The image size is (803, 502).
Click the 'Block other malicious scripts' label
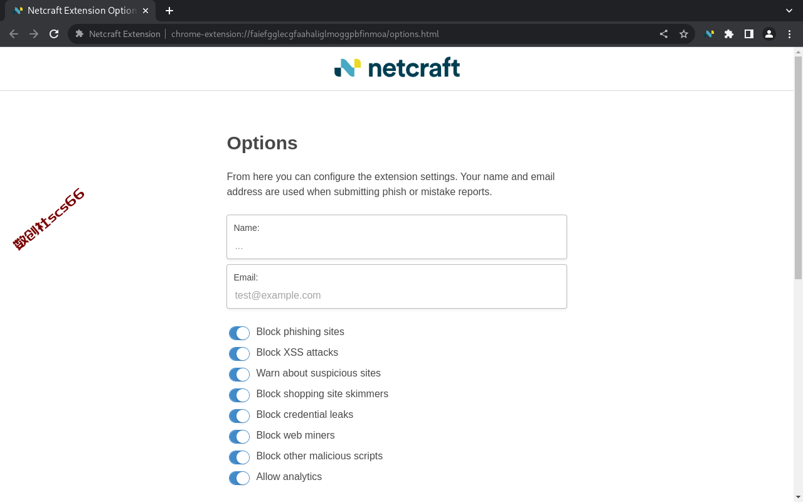pos(319,456)
